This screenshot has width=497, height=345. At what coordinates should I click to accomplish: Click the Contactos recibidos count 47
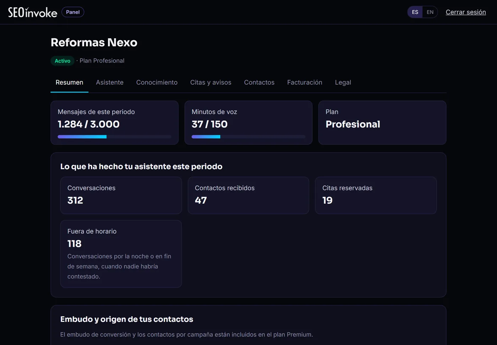point(201,200)
